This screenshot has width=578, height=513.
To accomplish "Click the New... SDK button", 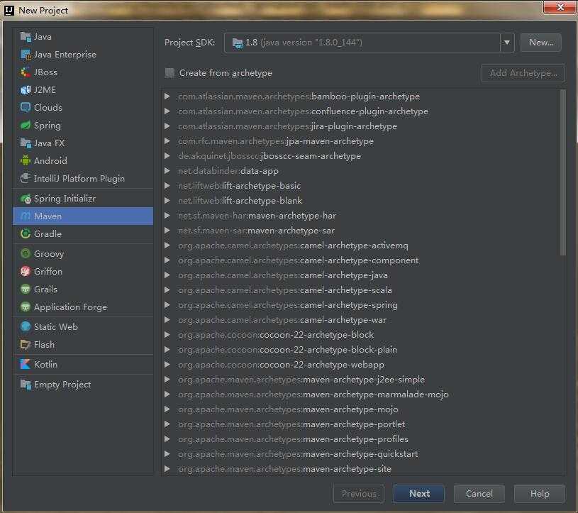I will (541, 43).
